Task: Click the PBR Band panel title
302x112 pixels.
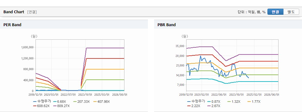Action: (167, 25)
